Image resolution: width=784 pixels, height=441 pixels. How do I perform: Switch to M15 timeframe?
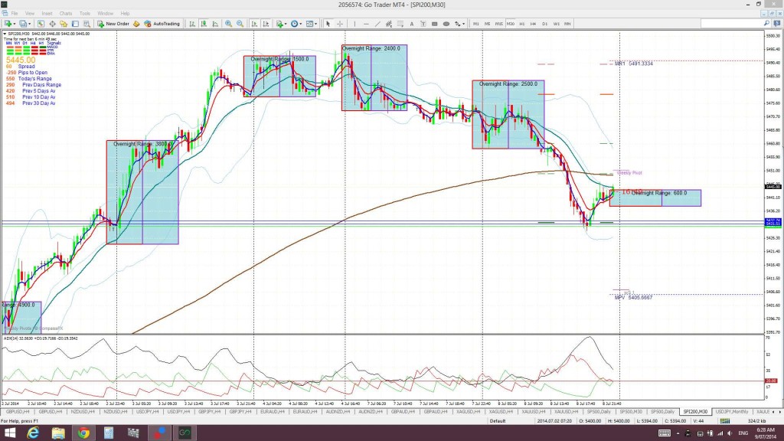tap(499, 24)
